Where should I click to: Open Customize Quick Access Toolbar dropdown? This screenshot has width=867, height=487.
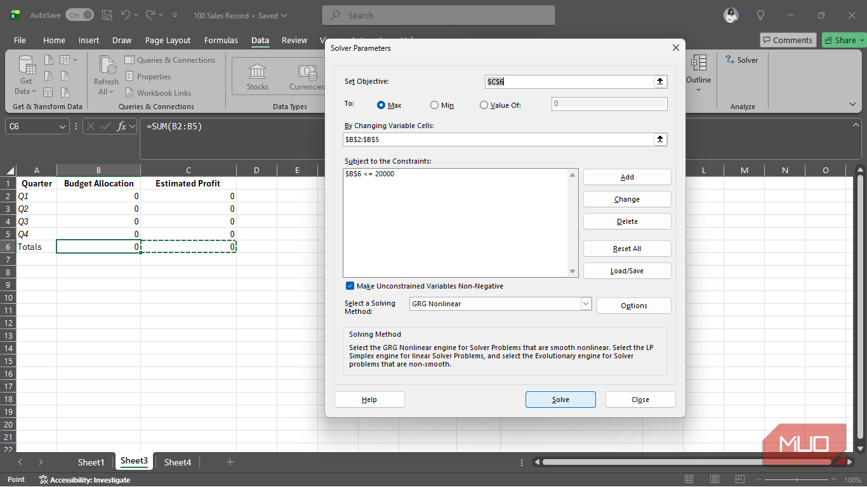click(x=175, y=15)
